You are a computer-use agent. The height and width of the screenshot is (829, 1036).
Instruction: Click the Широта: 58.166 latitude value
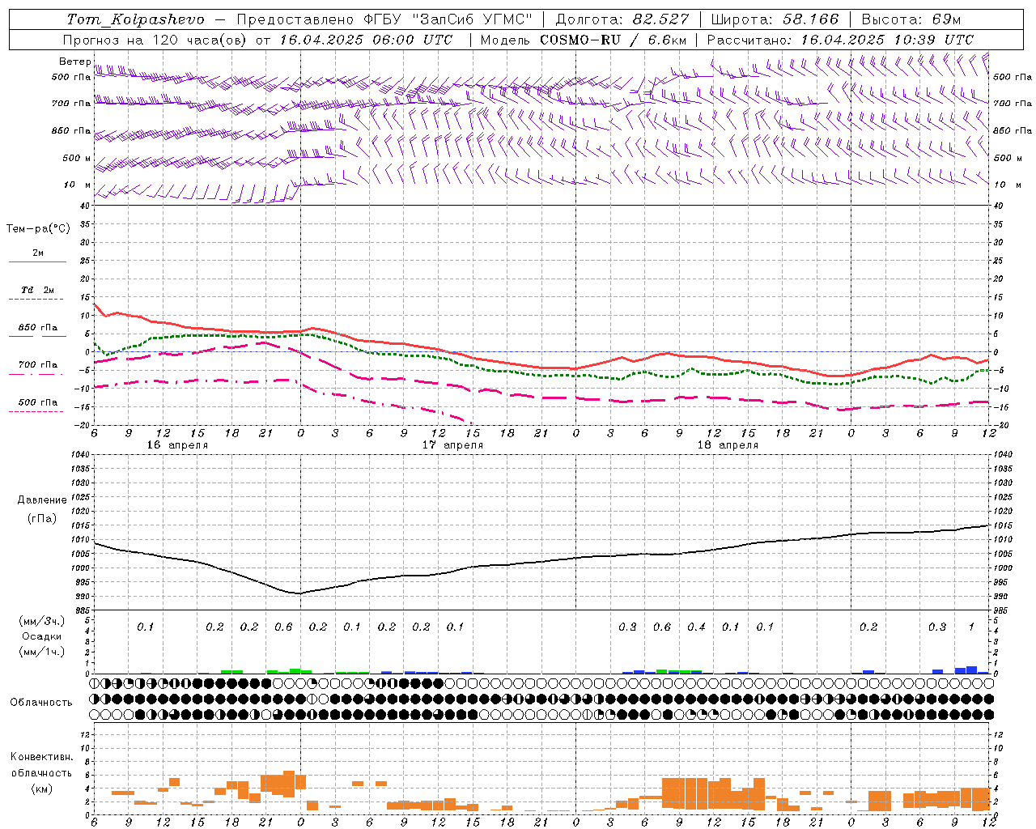[x=775, y=19]
